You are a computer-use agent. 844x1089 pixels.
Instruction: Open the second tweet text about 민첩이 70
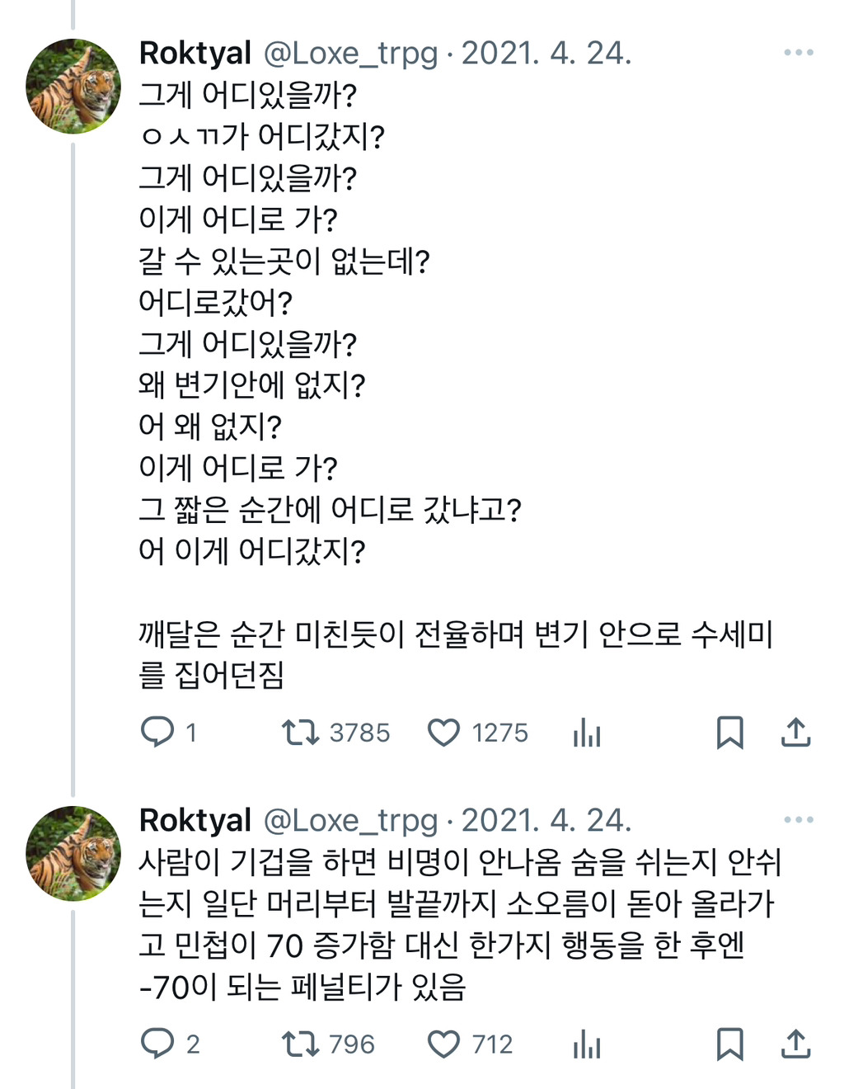tap(460, 924)
